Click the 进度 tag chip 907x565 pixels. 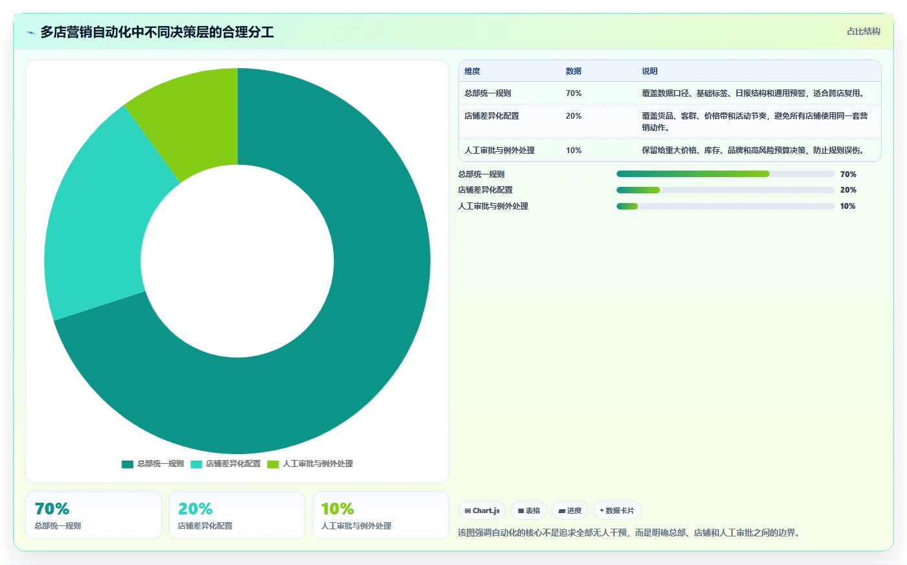[x=569, y=511]
